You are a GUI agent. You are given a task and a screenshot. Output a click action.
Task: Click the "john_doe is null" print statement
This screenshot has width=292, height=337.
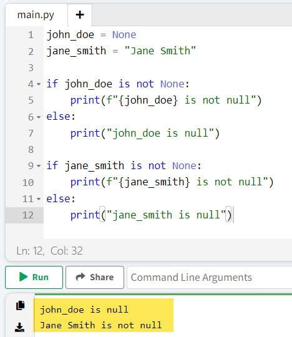pyautogui.click(x=145, y=134)
